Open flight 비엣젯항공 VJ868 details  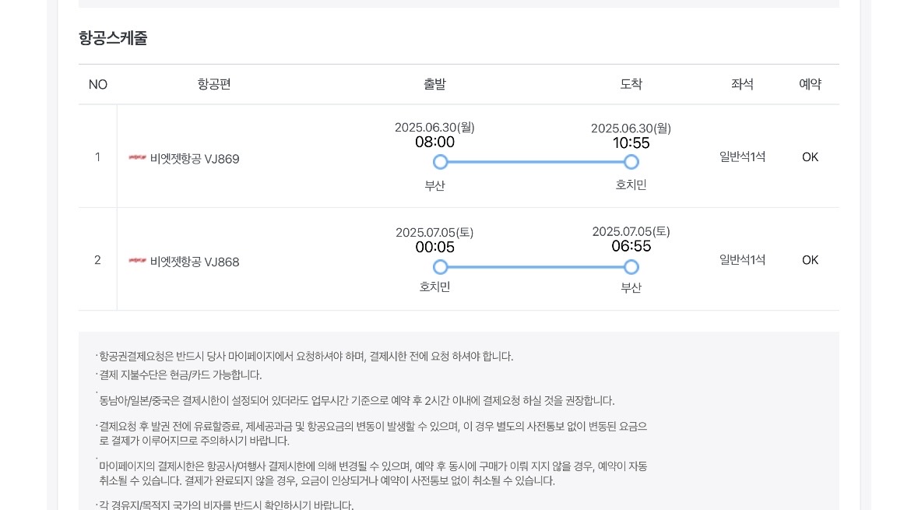[195, 262]
